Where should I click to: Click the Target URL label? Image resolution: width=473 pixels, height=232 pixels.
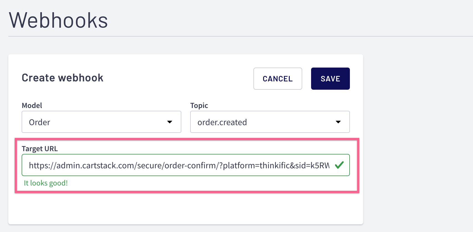(x=40, y=149)
